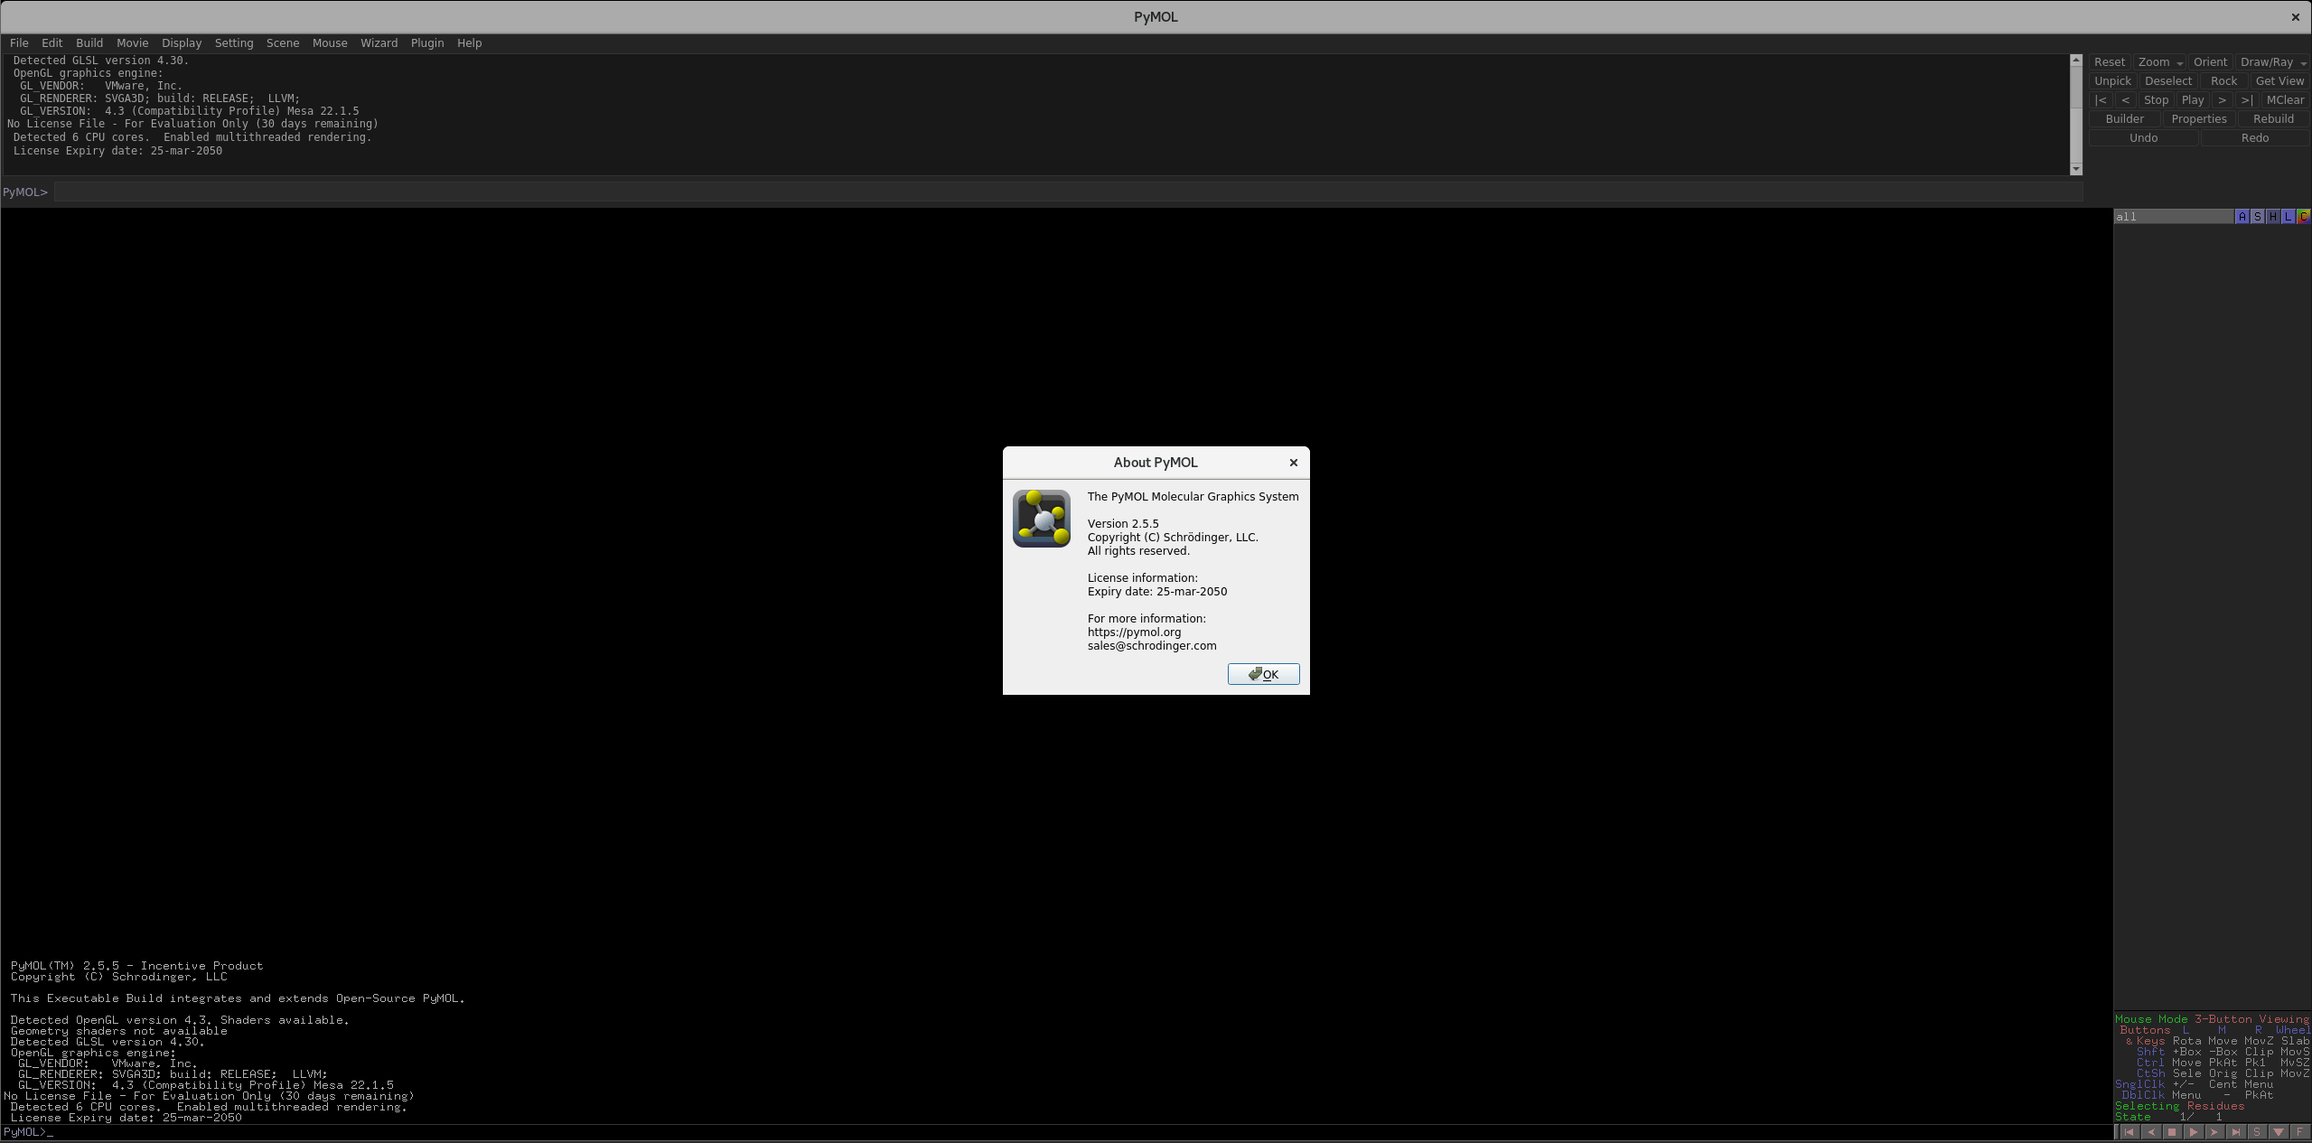The height and width of the screenshot is (1143, 2312).
Task: Click the PyMOL logo in About dialog
Action: point(1041,519)
